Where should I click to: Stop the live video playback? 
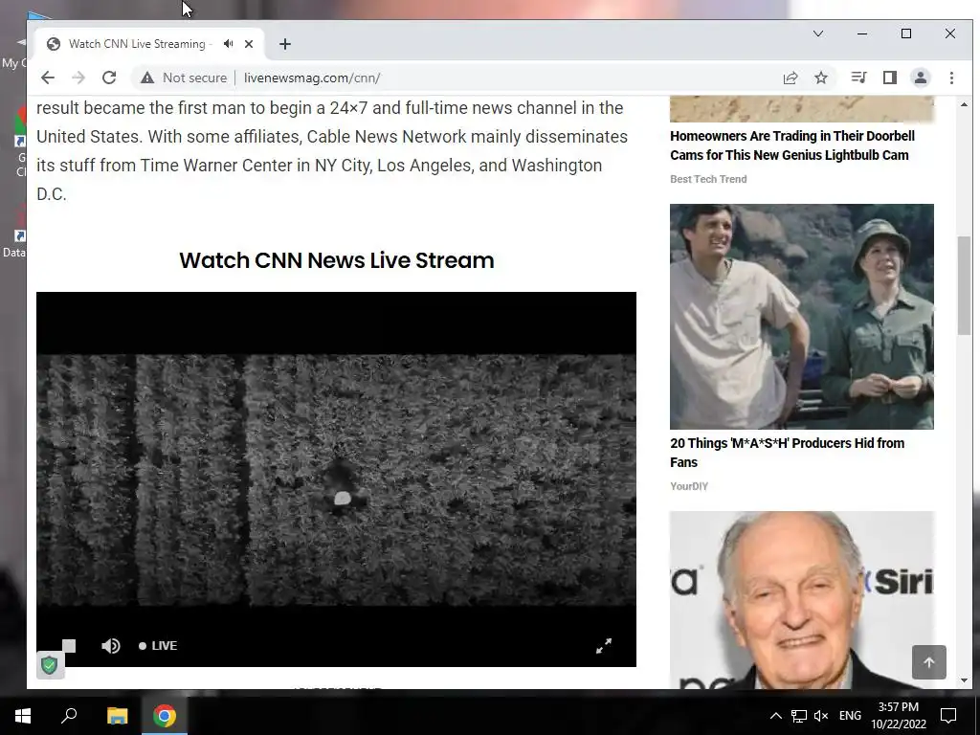click(x=69, y=646)
